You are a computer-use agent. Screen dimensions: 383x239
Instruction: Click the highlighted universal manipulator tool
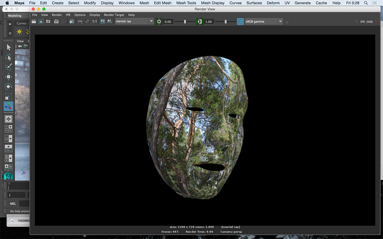[8, 107]
